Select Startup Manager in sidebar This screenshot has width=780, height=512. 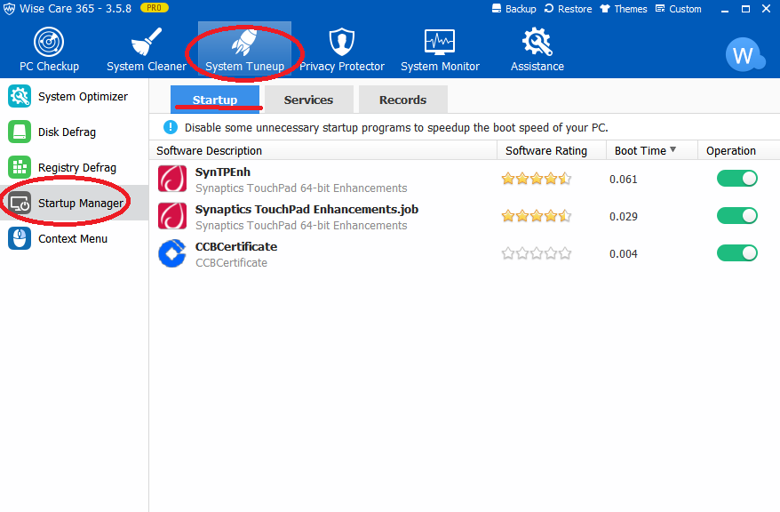(x=74, y=203)
